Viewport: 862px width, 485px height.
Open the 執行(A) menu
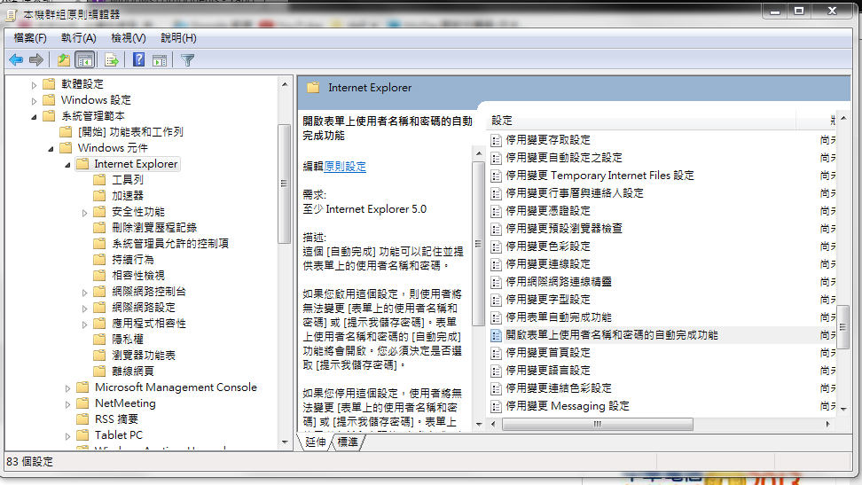click(79, 38)
